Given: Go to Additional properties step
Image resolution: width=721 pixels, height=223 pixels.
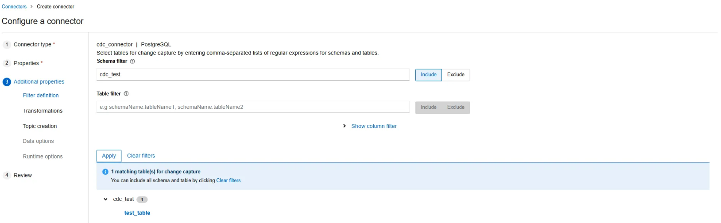Looking at the screenshot, I should pyautogui.click(x=39, y=82).
